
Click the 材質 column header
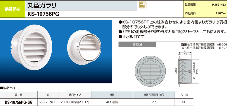click(112, 95)
